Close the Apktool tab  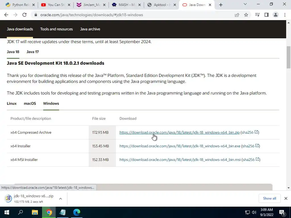(175, 5)
